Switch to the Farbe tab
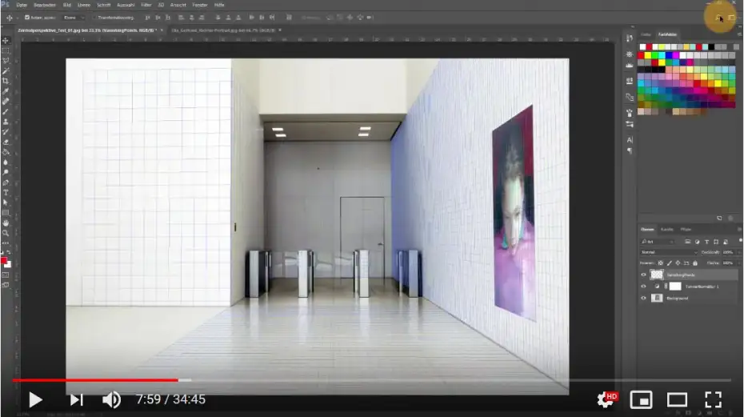Viewport: 744px width, 417px height. pyautogui.click(x=646, y=34)
